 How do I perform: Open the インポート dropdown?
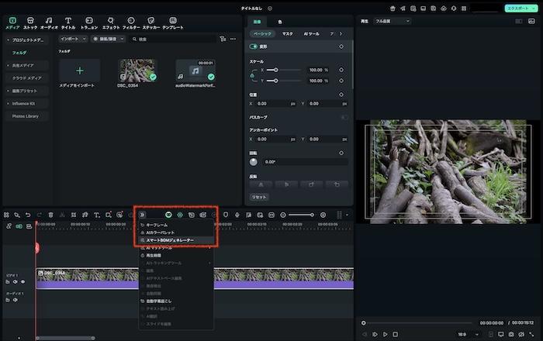pyautogui.click(x=73, y=38)
